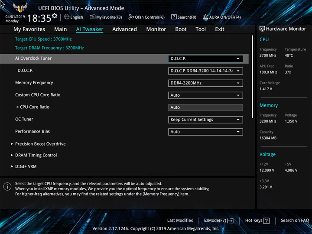Open the Advanced tab
Viewport: 312px width, 234px height.
124,29
